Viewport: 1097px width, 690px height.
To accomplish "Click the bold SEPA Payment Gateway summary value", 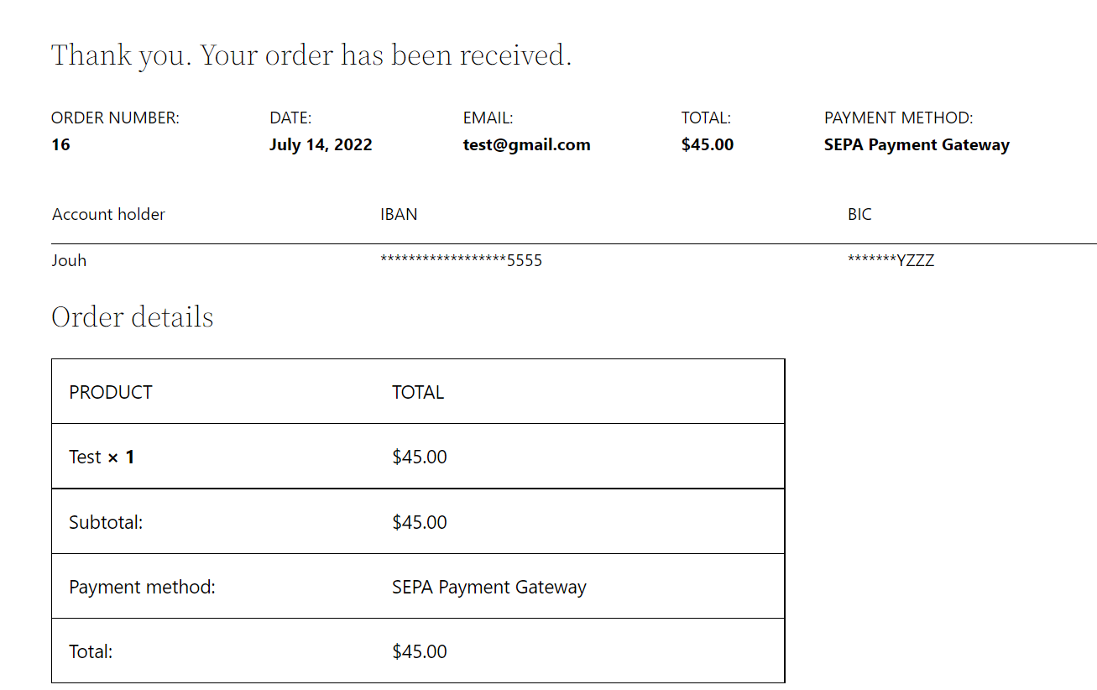I will tap(917, 145).
